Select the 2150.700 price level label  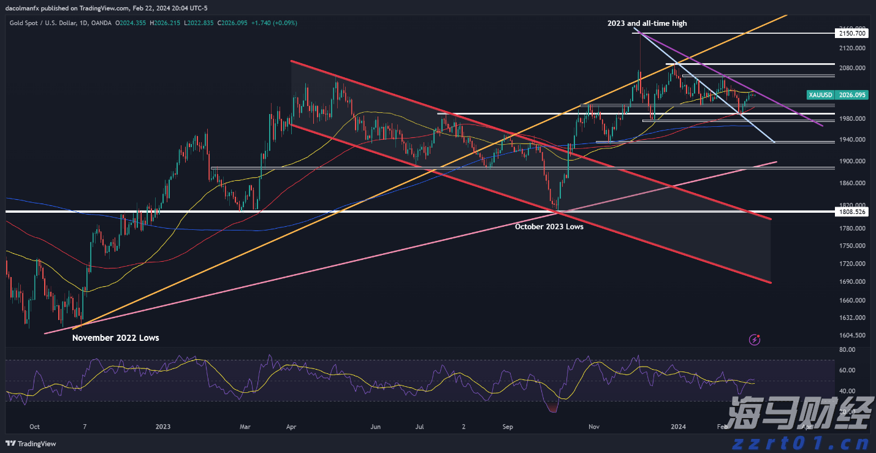coord(851,34)
